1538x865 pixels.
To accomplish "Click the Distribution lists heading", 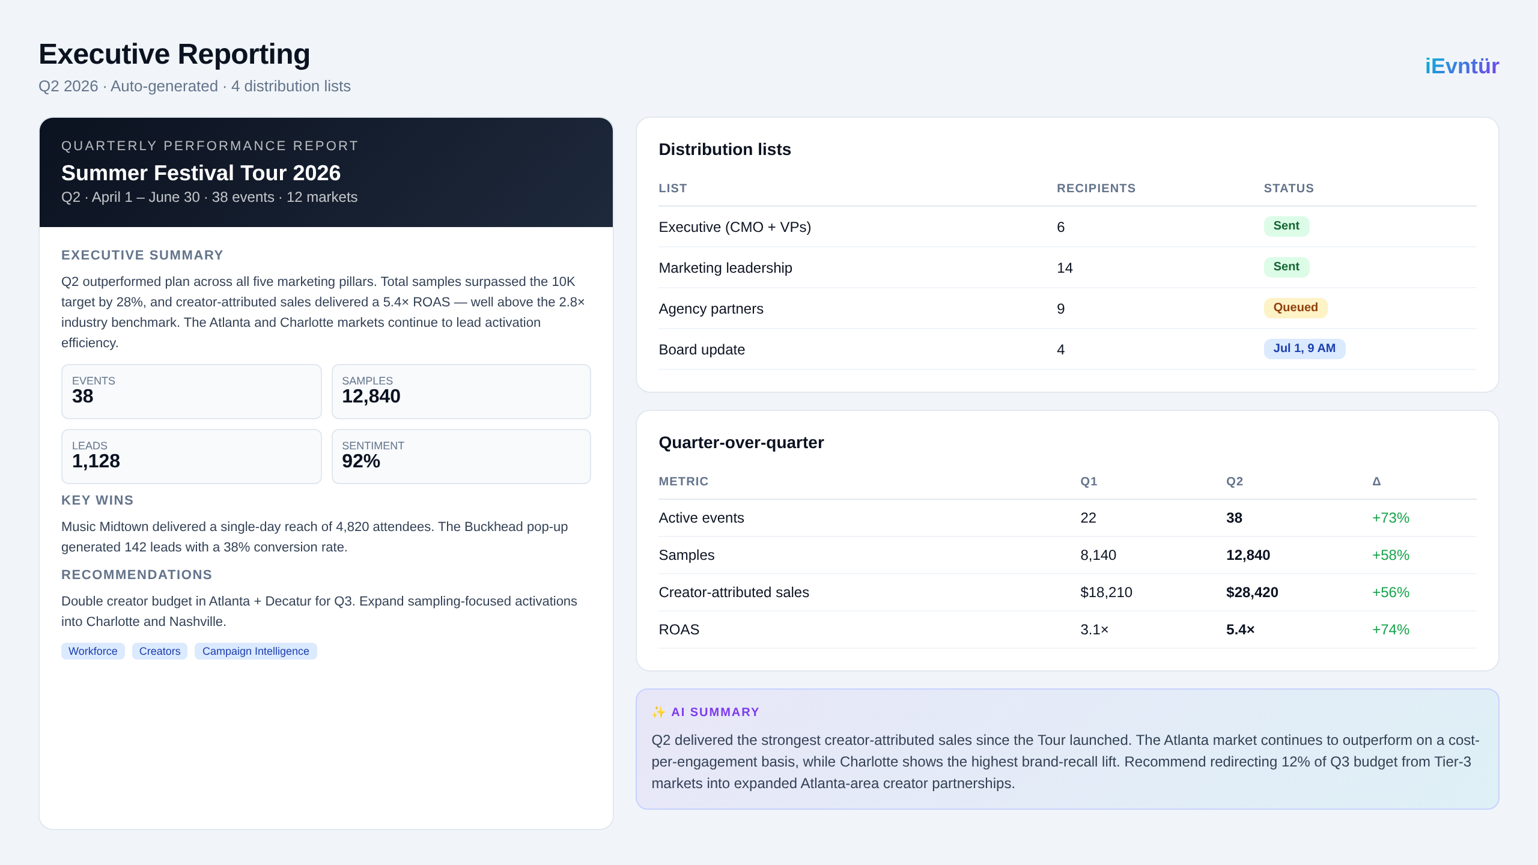I will (x=725, y=150).
